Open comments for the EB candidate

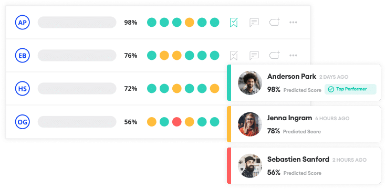click(x=254, y=55)
